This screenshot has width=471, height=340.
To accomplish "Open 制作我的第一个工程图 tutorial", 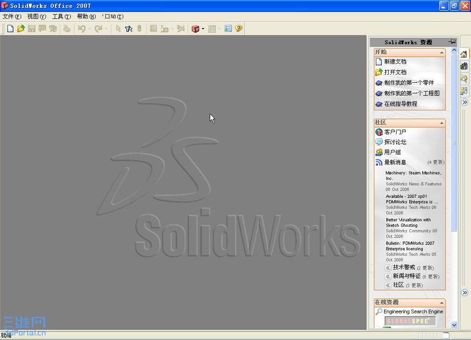I will click(x=412, y=93).
